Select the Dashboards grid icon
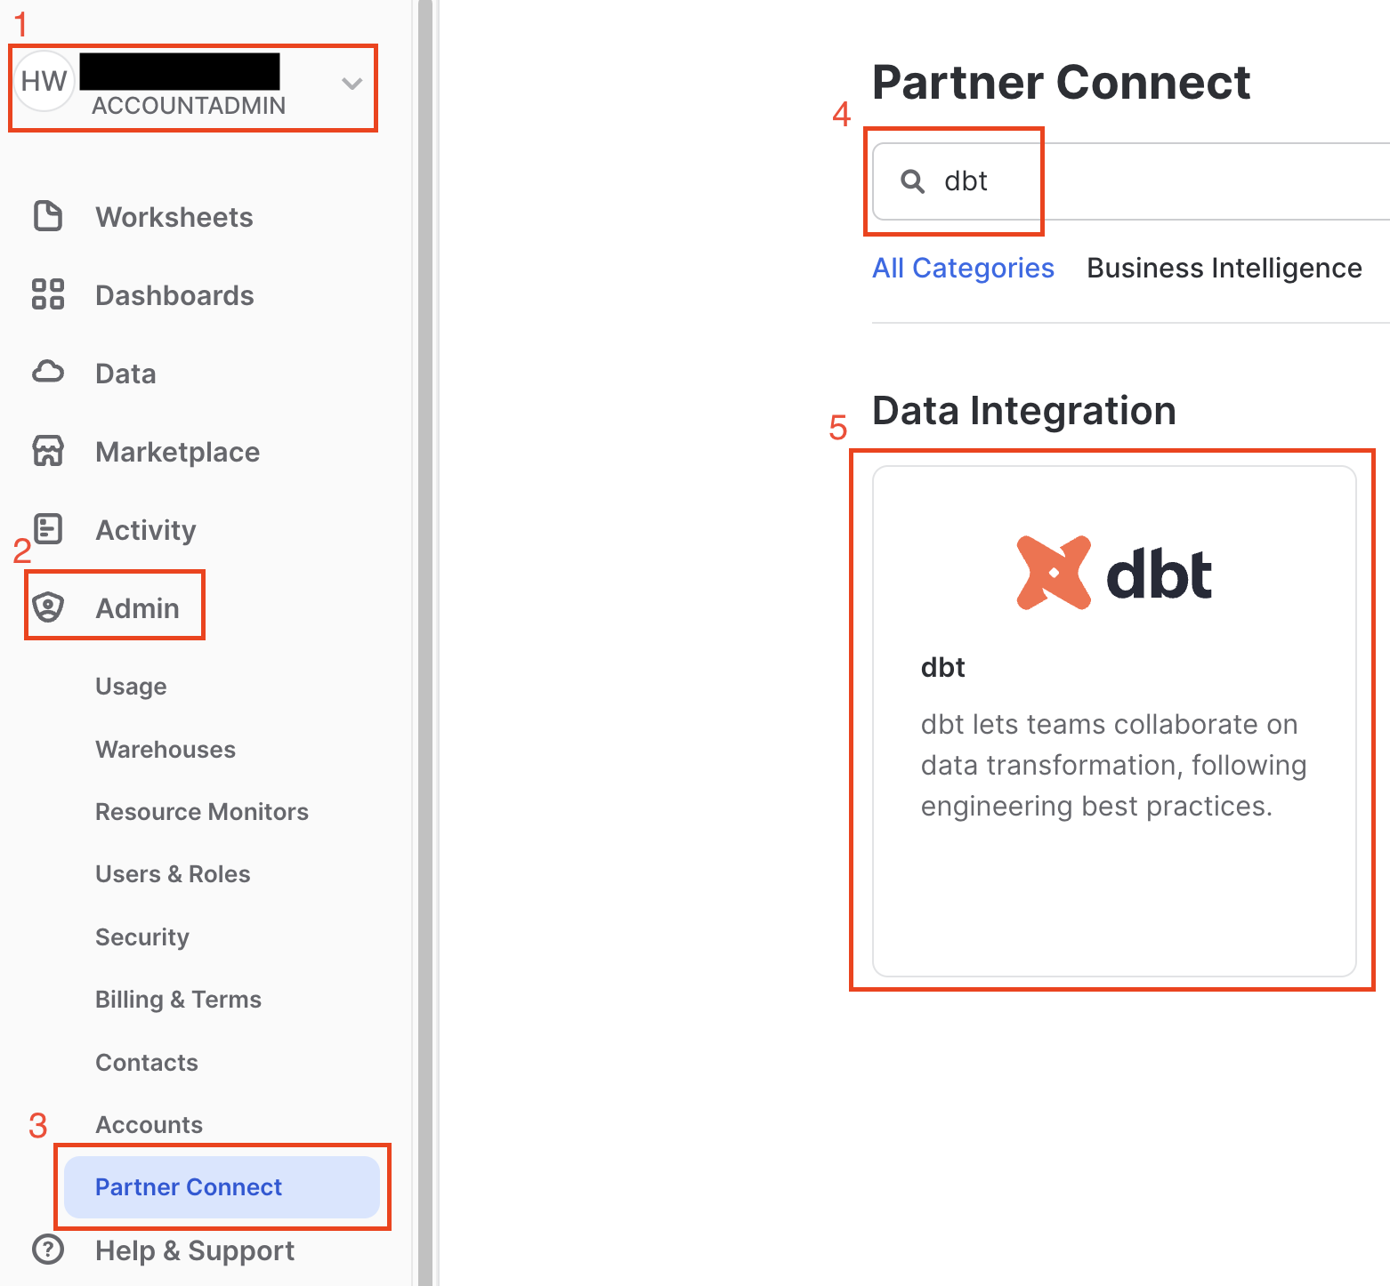 tap(47, 294)
